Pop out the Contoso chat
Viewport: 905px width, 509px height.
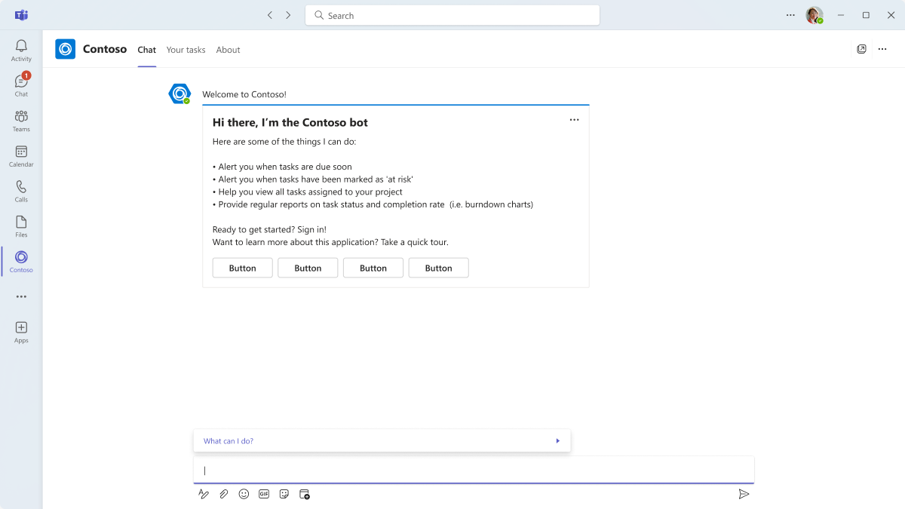(x=861, y=49)
